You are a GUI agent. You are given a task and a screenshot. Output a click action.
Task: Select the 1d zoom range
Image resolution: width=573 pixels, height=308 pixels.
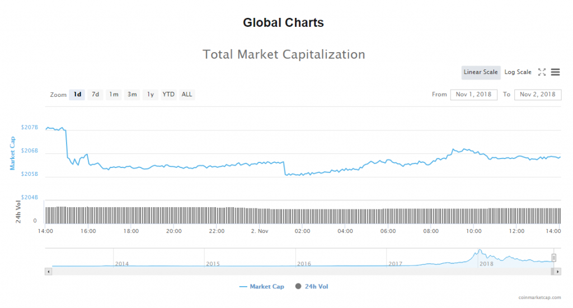pos(77,95)
